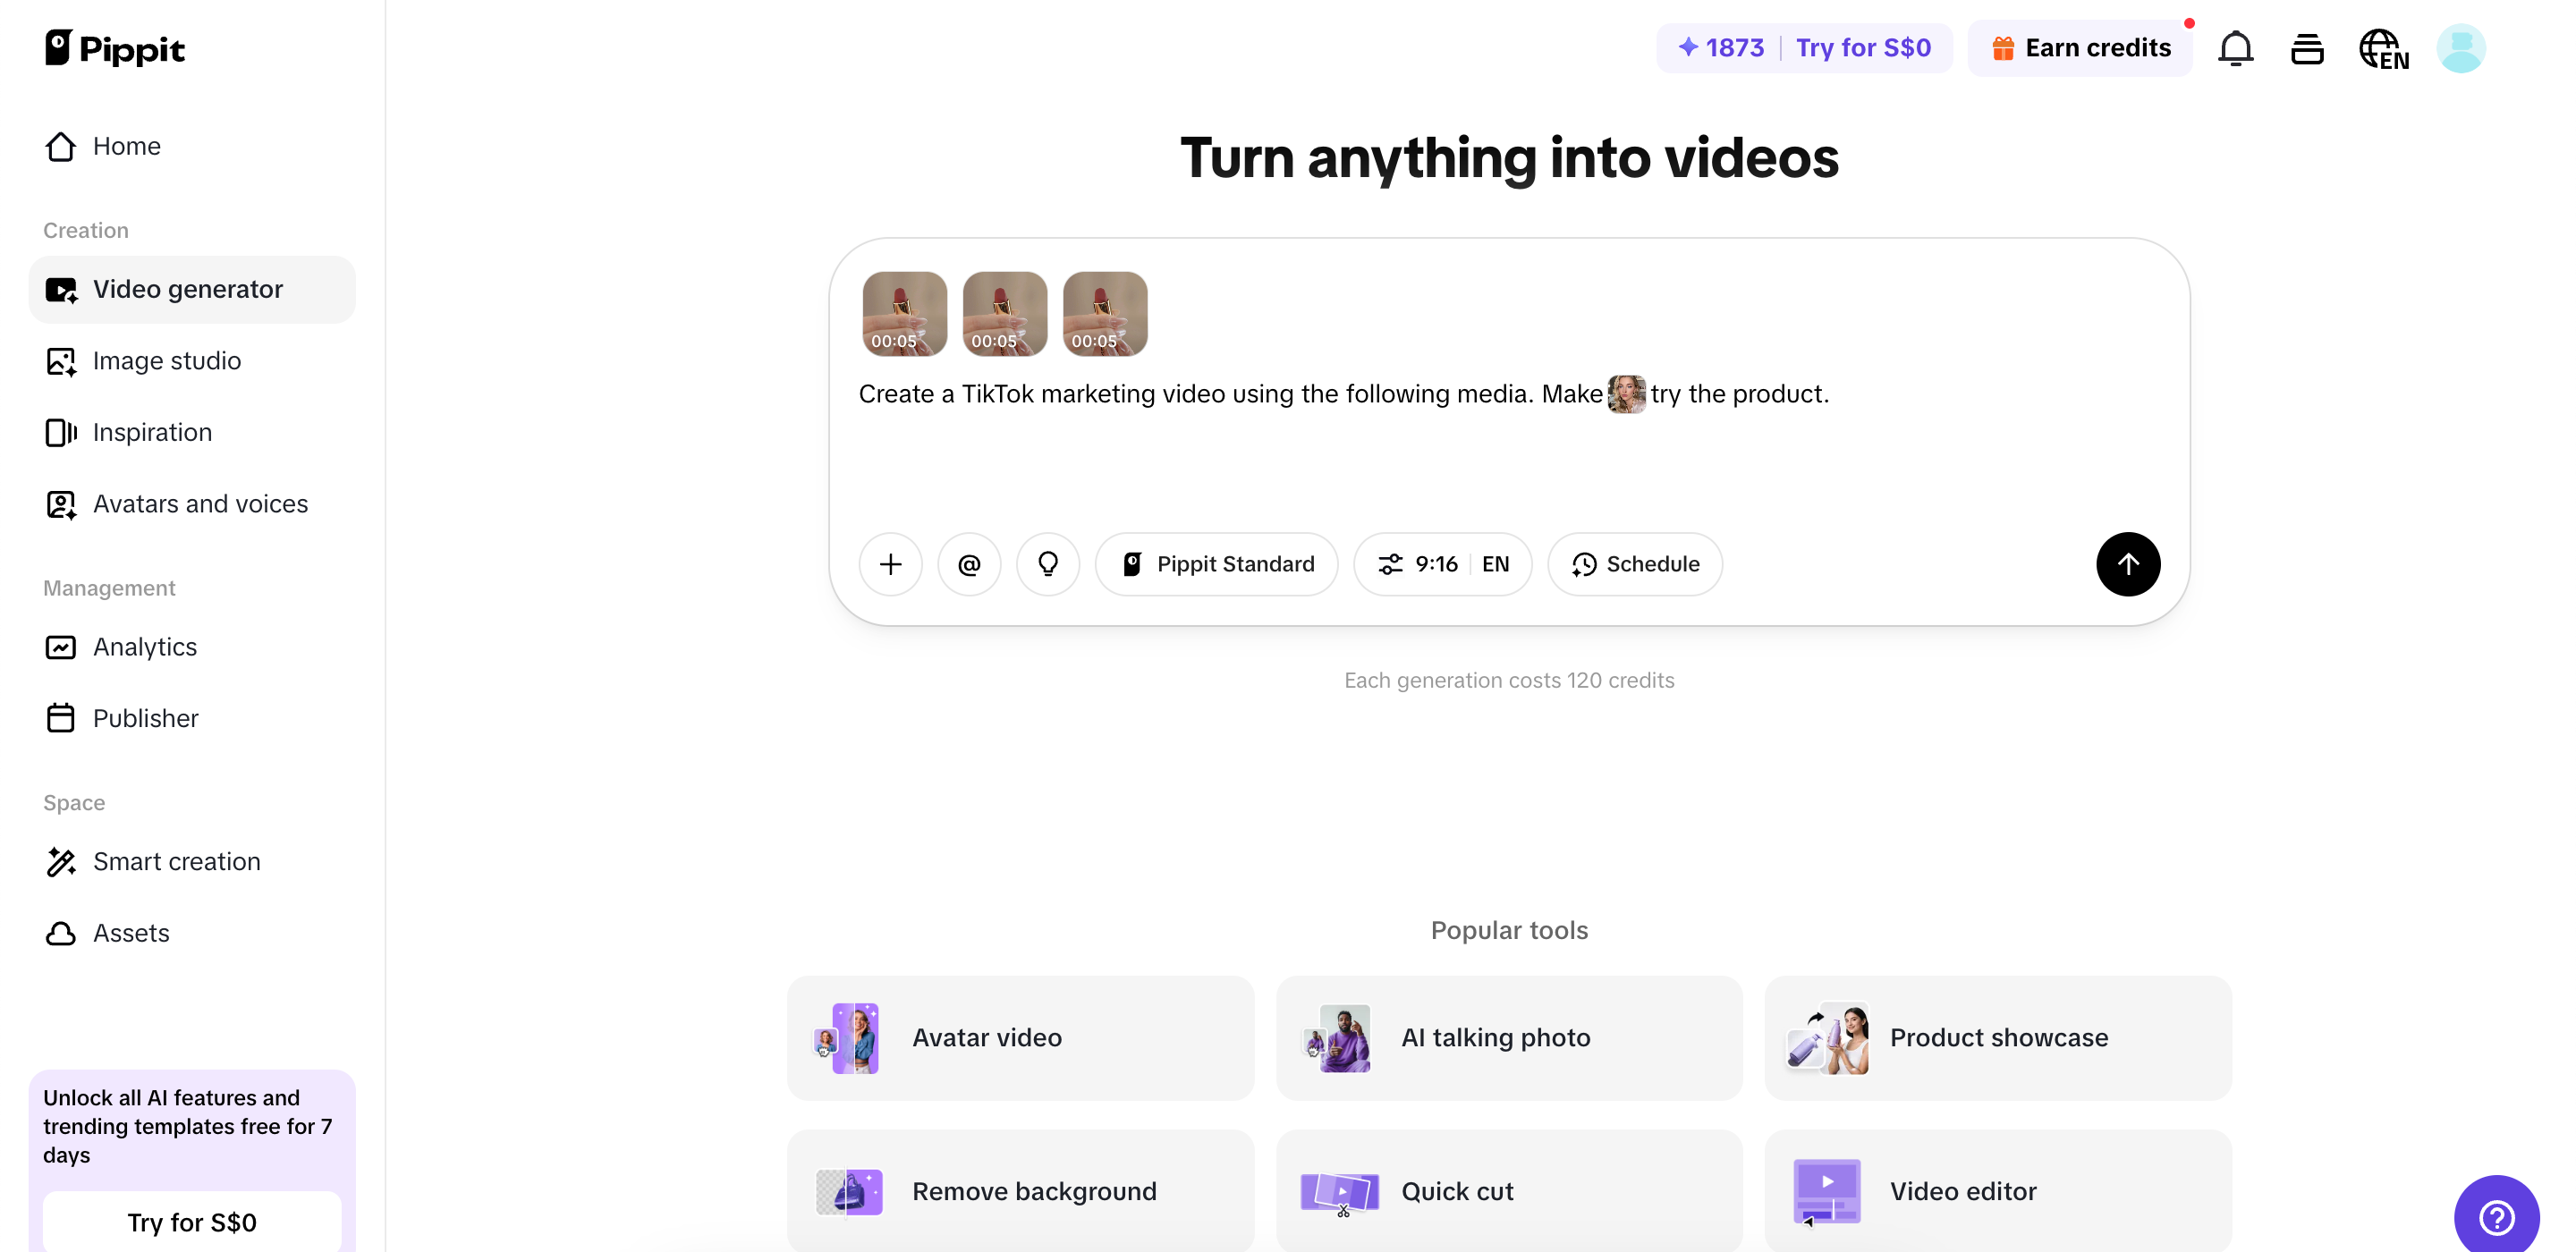
Task: Open the Pippit Standard model selector
Action: 1216,564
